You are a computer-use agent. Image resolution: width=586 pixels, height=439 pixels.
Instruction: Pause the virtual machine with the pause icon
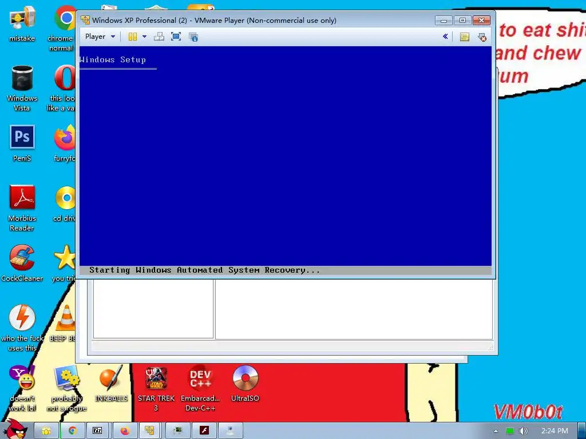(x=133, y=37)
